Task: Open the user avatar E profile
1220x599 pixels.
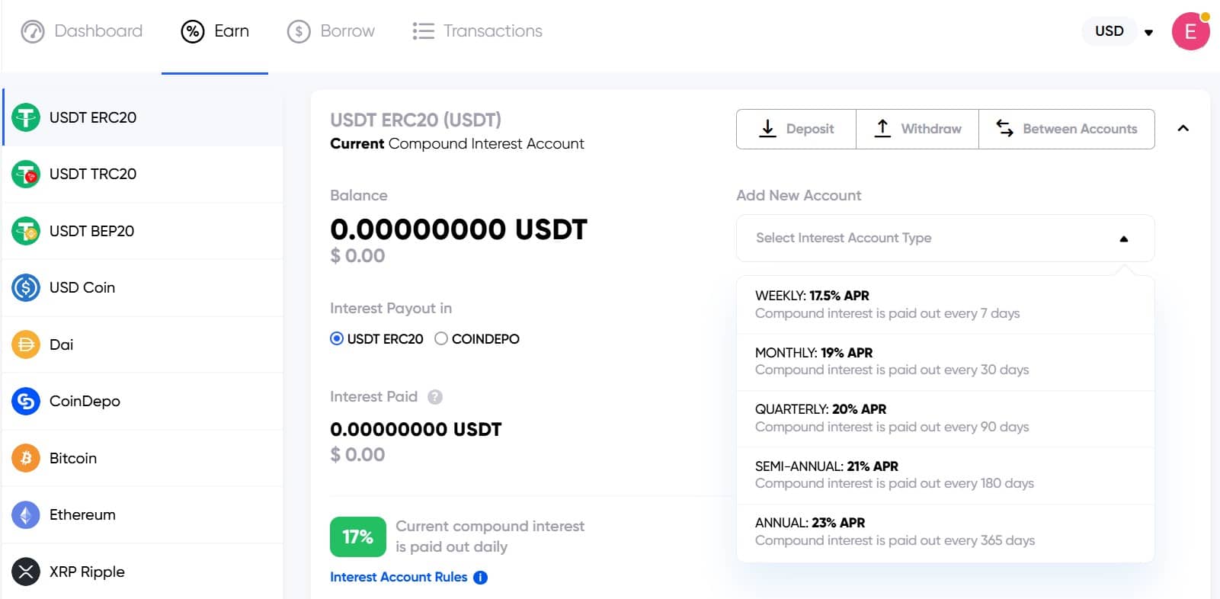Action: (x=1190, y=31)
